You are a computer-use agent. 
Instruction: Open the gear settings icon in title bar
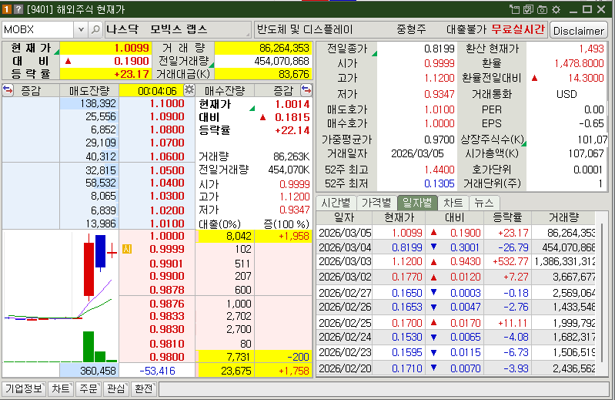coord(557,9)
